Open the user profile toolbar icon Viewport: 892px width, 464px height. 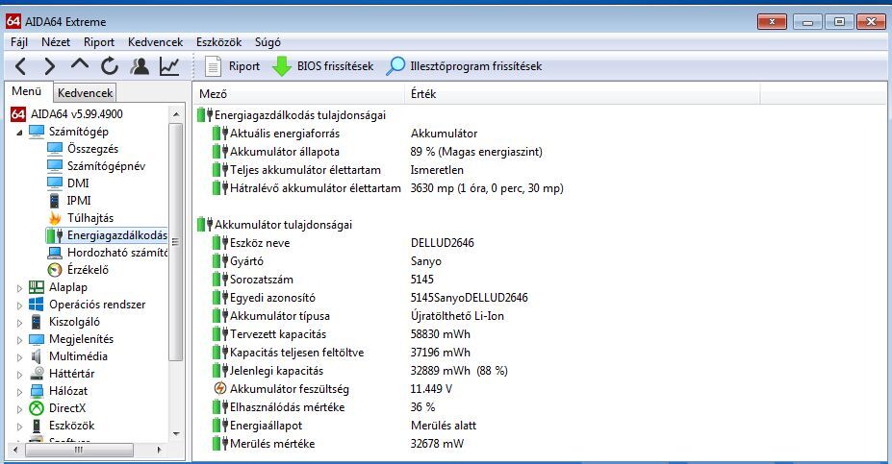[140, 66]
